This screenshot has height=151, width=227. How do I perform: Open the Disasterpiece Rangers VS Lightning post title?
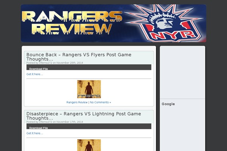point(84,116)
